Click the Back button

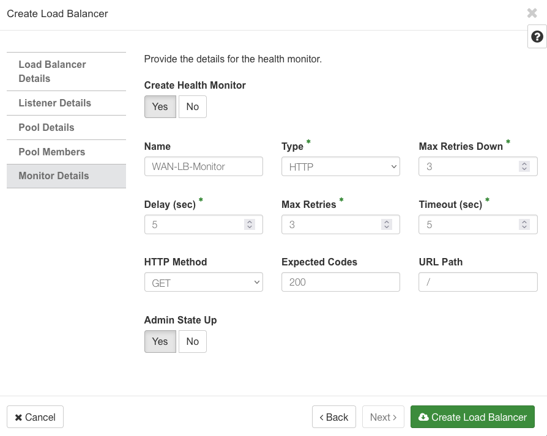[334, 417]
